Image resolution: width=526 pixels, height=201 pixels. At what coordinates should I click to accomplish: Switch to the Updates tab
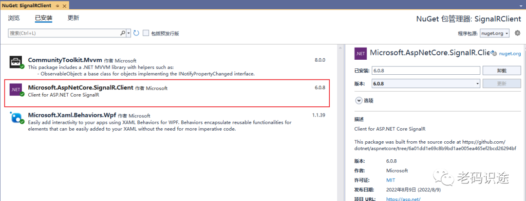(73, 18)
